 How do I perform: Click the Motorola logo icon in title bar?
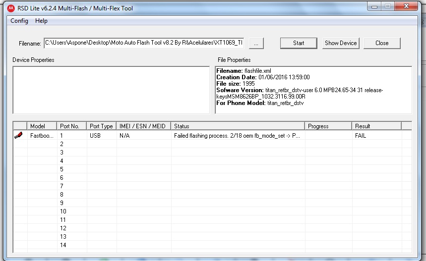[11, 8]
